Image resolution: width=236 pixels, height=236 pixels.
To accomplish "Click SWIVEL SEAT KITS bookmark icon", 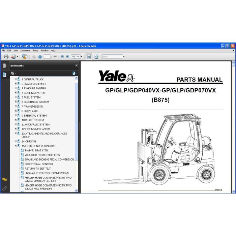I will (22, 150).
